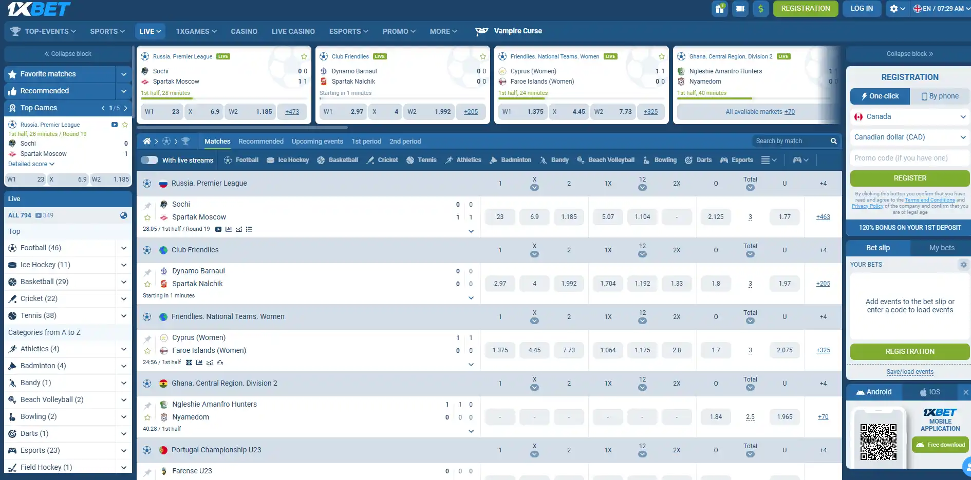The height and width of the screenshot is (480, 971).
Task: Filter live matches by Basketball in sports bar
Action: coord(338,160)
